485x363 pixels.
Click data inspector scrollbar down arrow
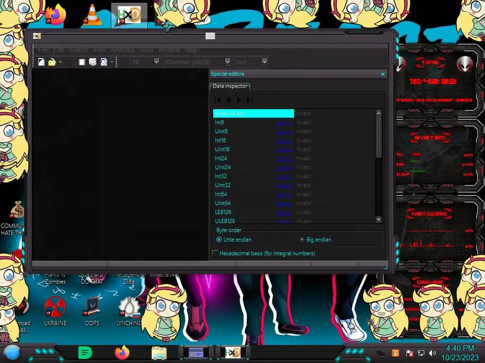click(x=378, y=219)
